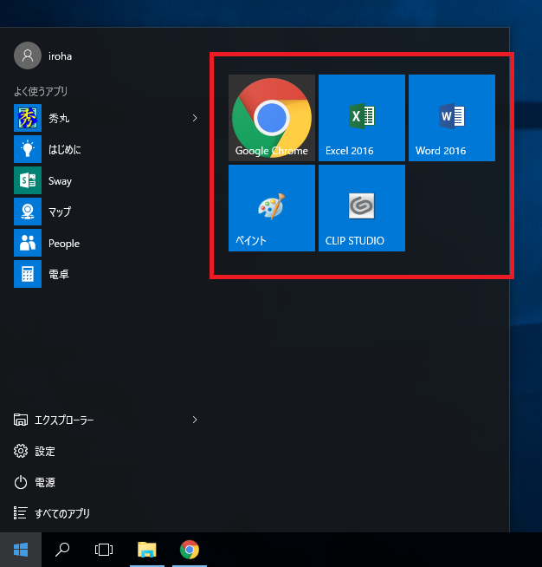Open the Word 2016 tile
Image resolution: width=542 pixels, height=567 pixels.
pyautogui.click(x=452, y=118)
